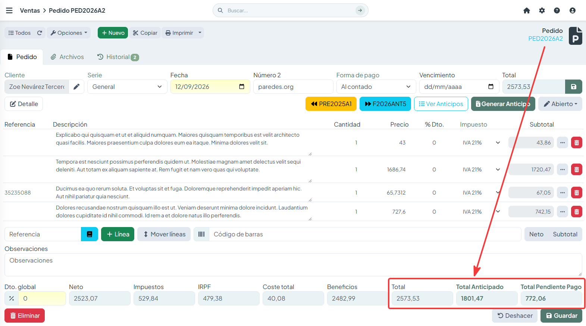Switch to the Pedido tab

22,57
